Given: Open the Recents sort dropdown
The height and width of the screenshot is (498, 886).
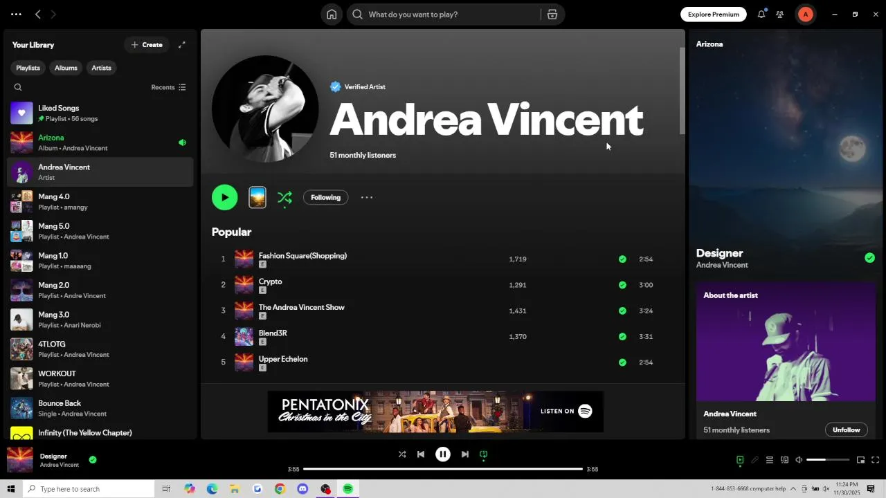Looking at the screenshot, I should point(168,87).
